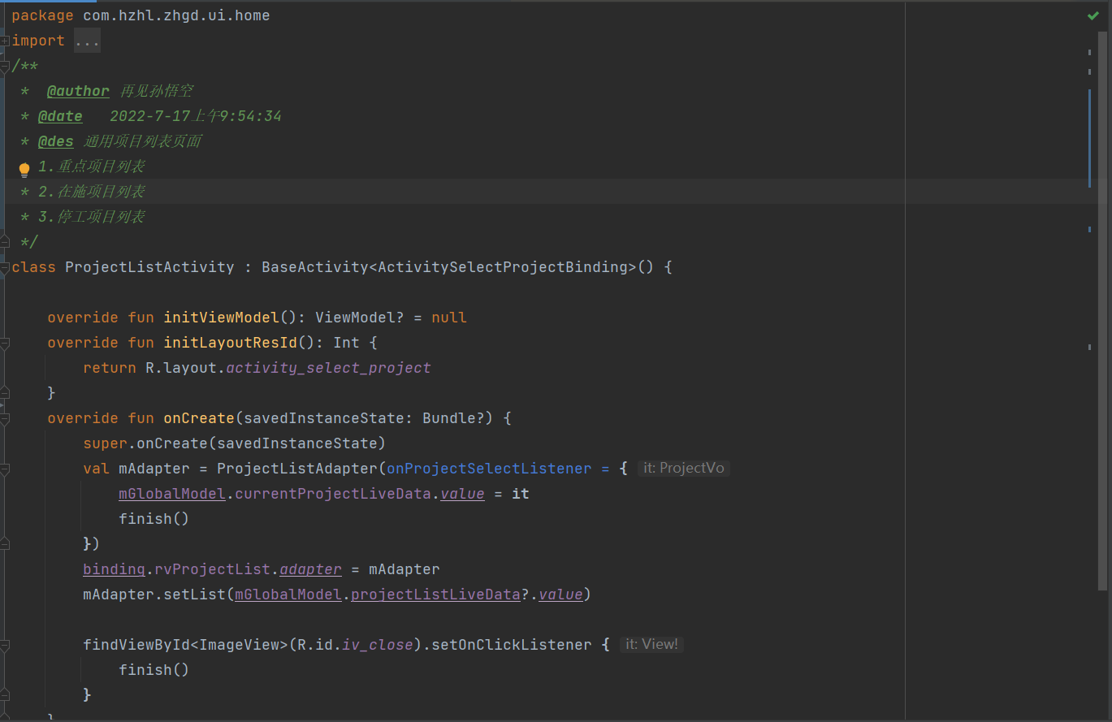Fold the initLayoutResId function

[x=5, y=343]
